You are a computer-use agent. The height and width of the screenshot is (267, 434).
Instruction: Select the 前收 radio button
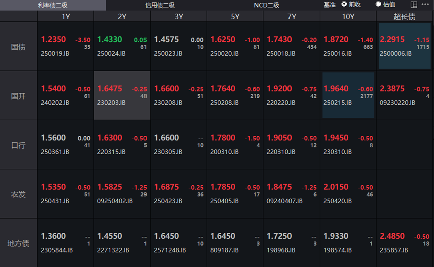[x=344, y=4]
